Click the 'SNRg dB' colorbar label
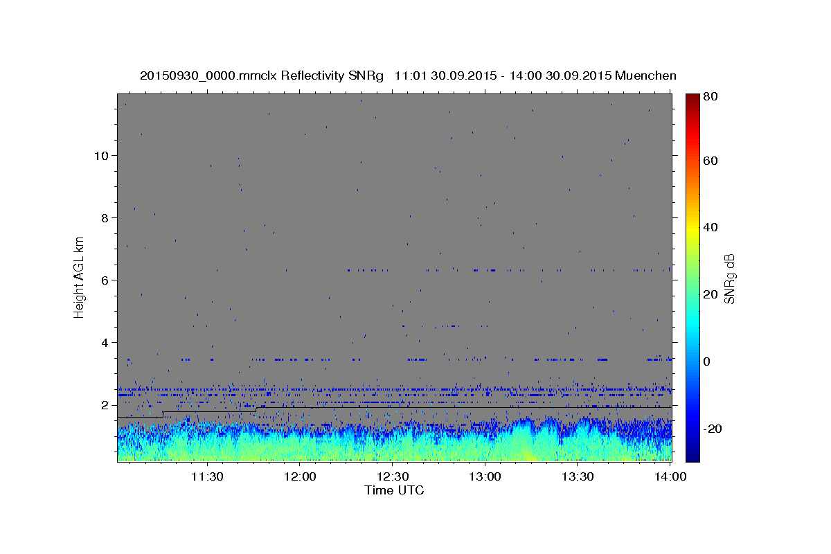831x554 pixels. 729,278
